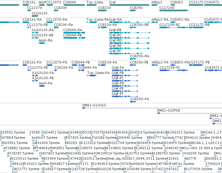Image resolution: width=222 pixels, height=173 pixels.
Task: Click the EK177636.5prime EST label
Action: pos(198,169)
